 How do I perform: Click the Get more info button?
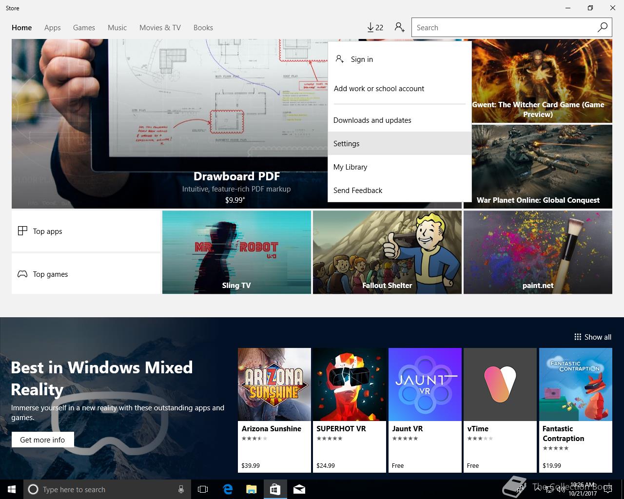click(42, 440)
